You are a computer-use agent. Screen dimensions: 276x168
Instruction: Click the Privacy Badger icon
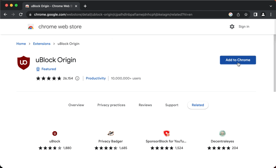point(111,133)
